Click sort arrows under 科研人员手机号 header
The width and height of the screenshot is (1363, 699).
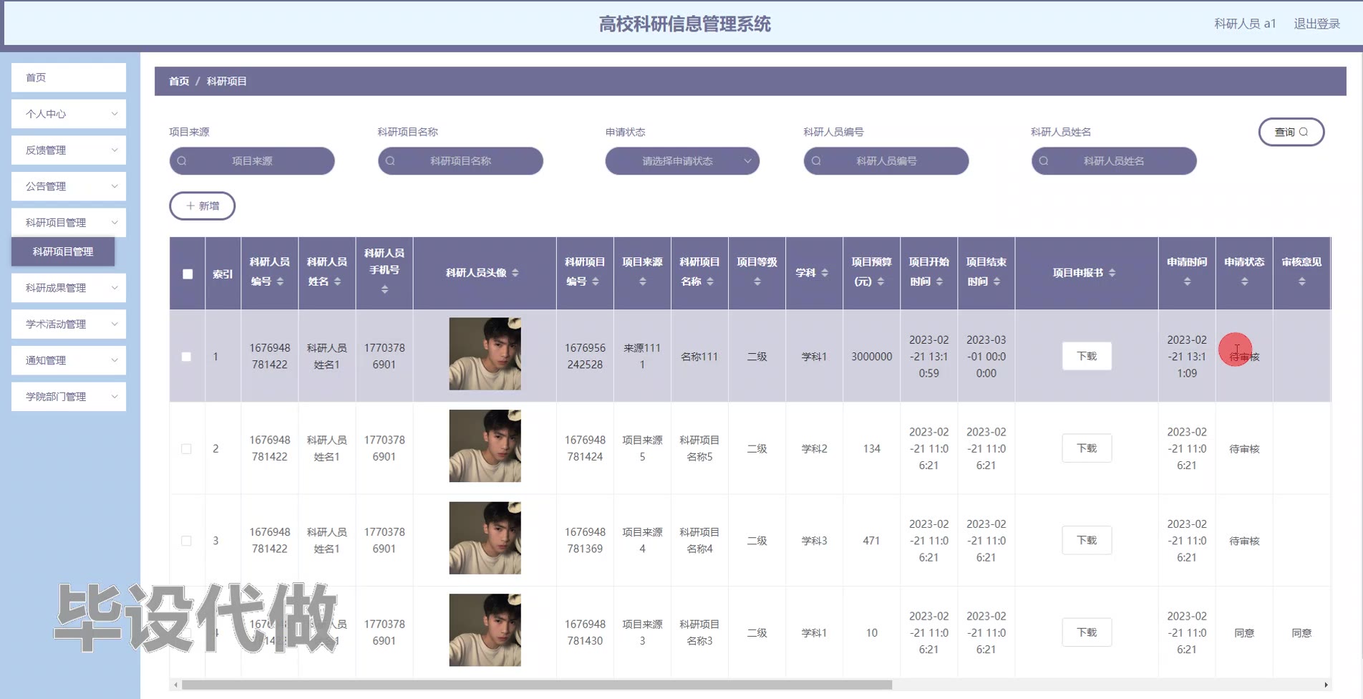(x=384, y=289)
